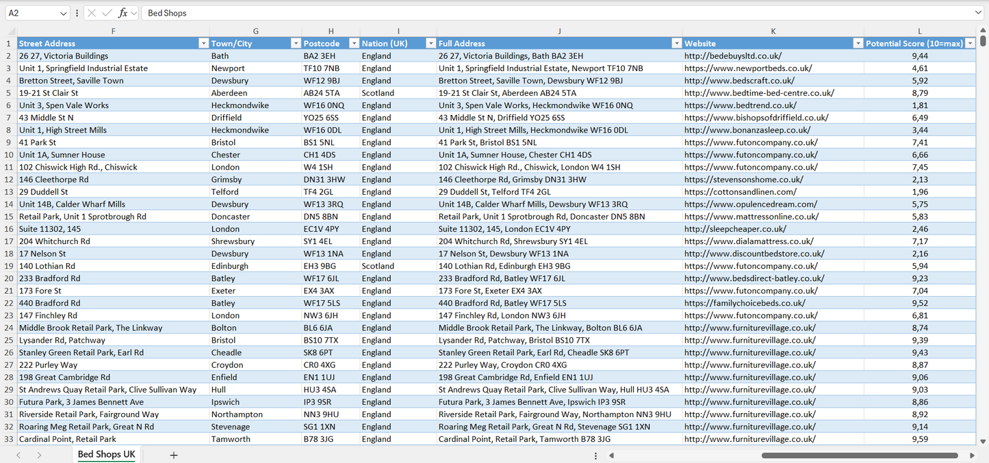Click the left arrow of the horizontal scrollbar

tap(612, 455)
